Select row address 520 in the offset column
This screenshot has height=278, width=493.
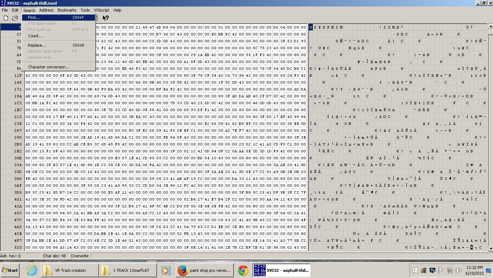(x=12, y=247)
